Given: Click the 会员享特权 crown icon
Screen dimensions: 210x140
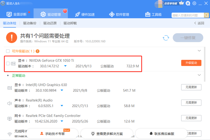Looking at the screenshot, I should pyautogui.click(x=181, y=3).
